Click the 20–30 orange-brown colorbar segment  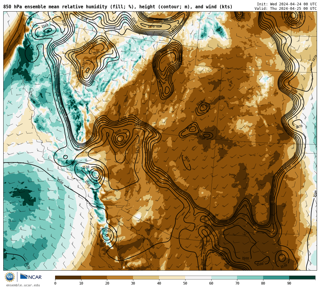(120, 277)
